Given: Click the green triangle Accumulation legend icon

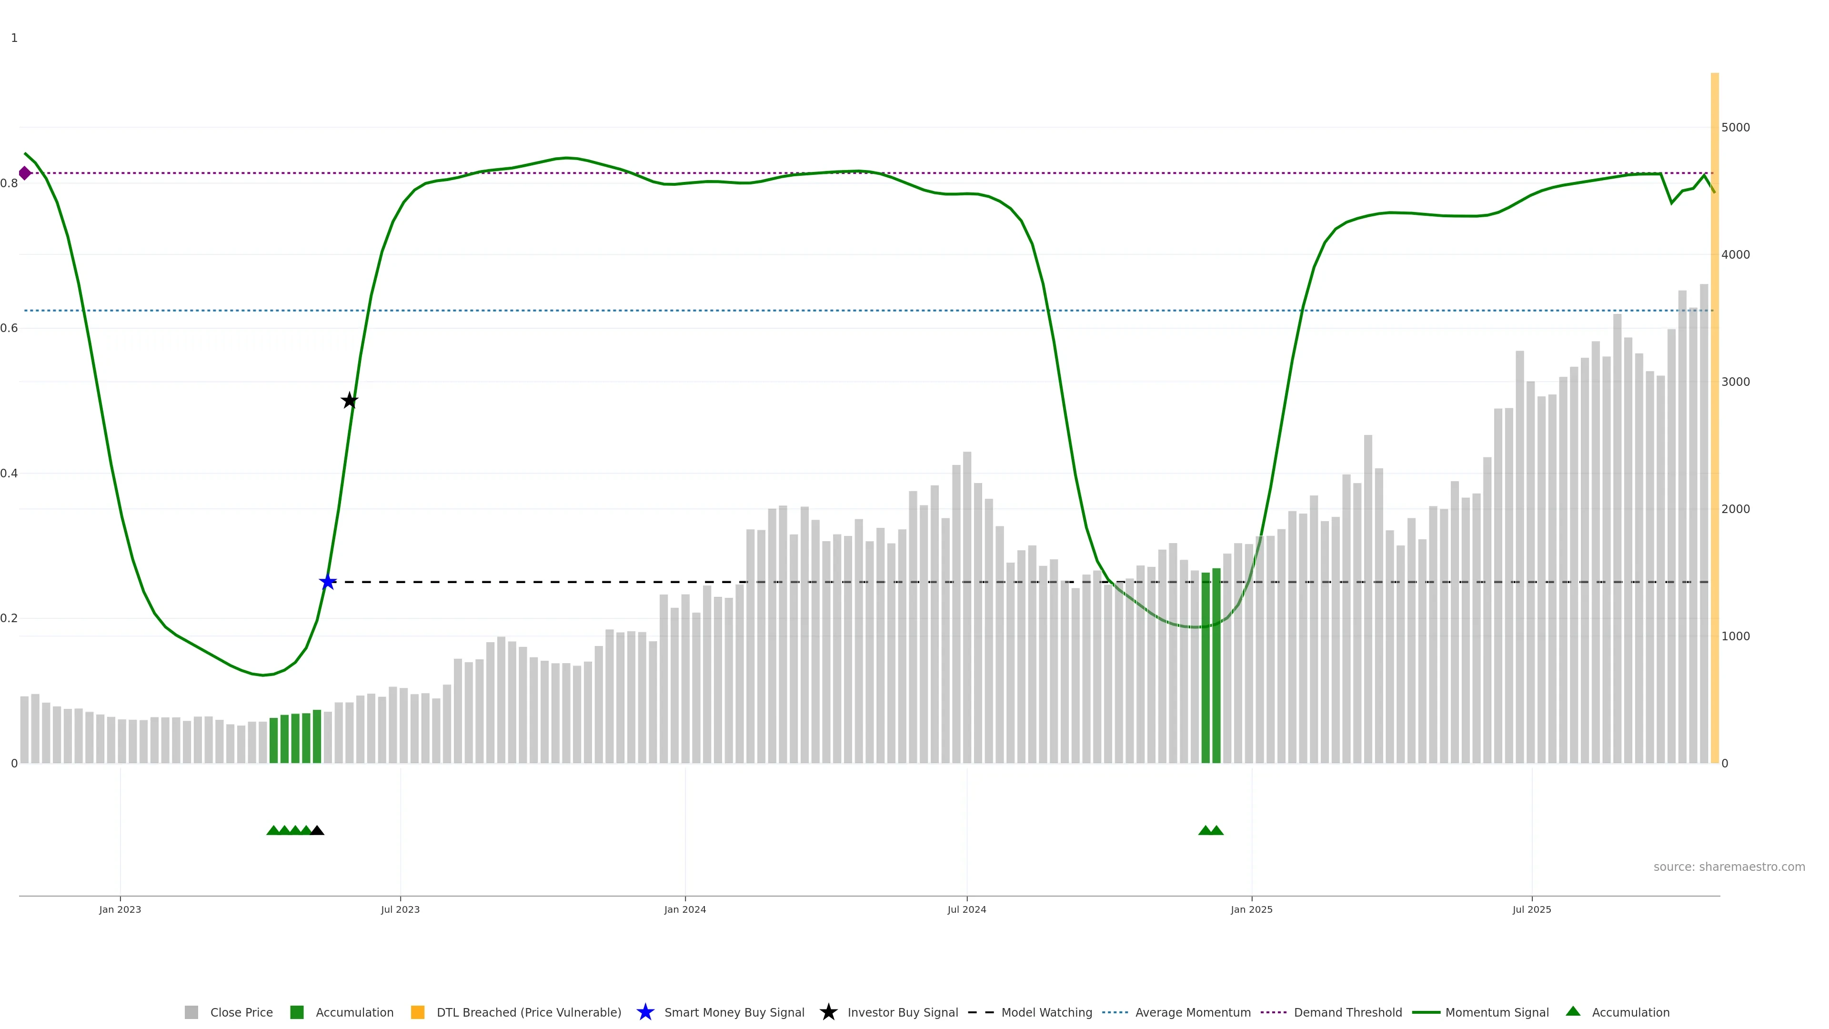Looking at the screenshot, I should (1573, 1011).
